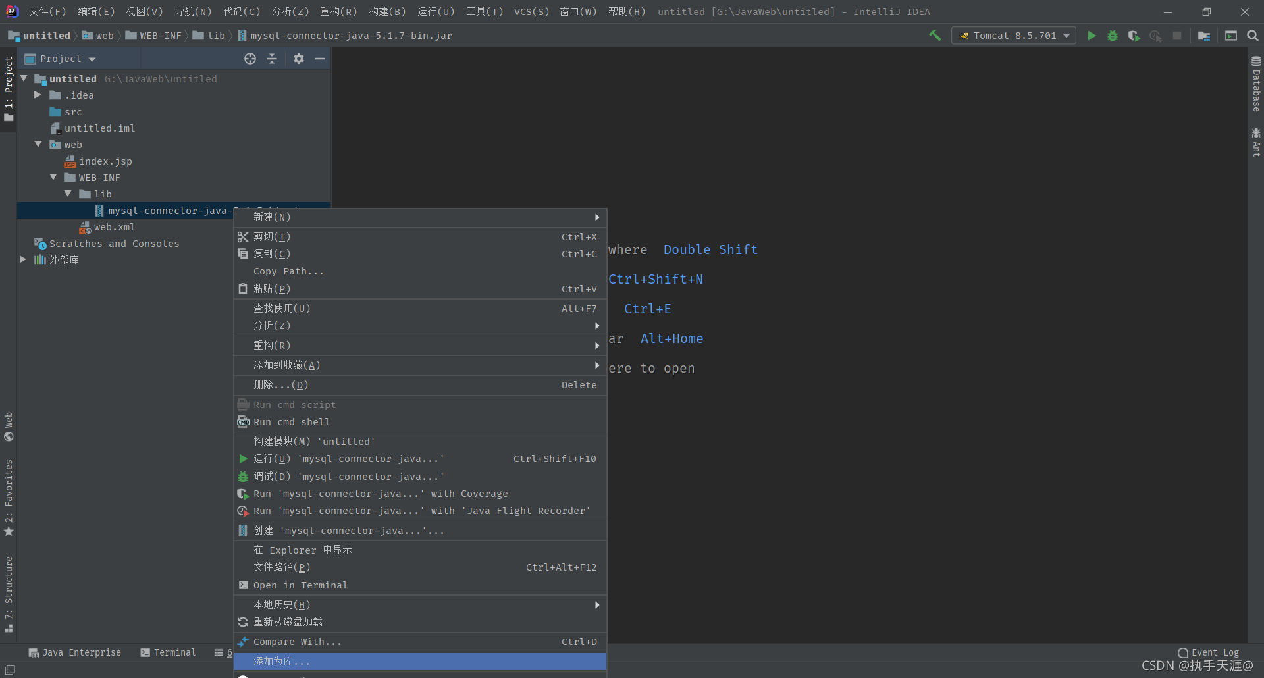The image size is (1264, 678).
Task: Open the VCS(S) menu
Action: tap(532, 12)
